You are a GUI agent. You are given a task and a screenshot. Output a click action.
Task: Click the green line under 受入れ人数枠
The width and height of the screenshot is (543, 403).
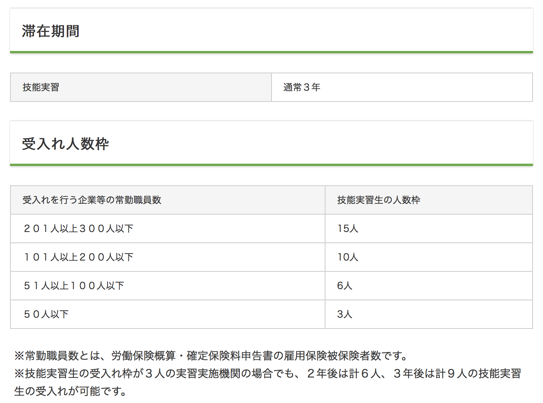pos(271,165)
